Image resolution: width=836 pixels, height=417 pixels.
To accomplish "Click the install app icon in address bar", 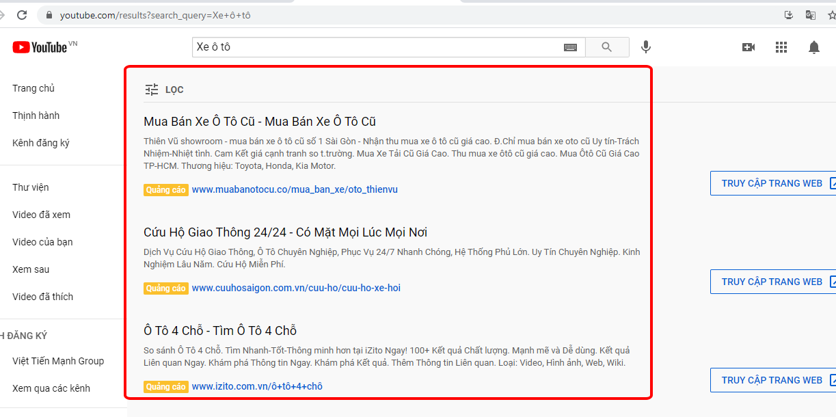I will coord(789,14).
